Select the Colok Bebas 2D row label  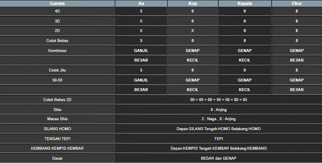coord(57,100)
